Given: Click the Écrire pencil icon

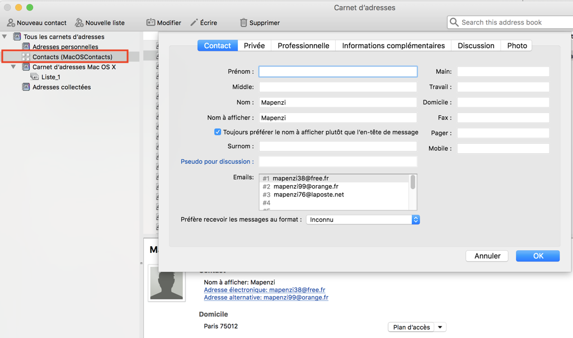Looking at the screenshot, I should (194, 23).
